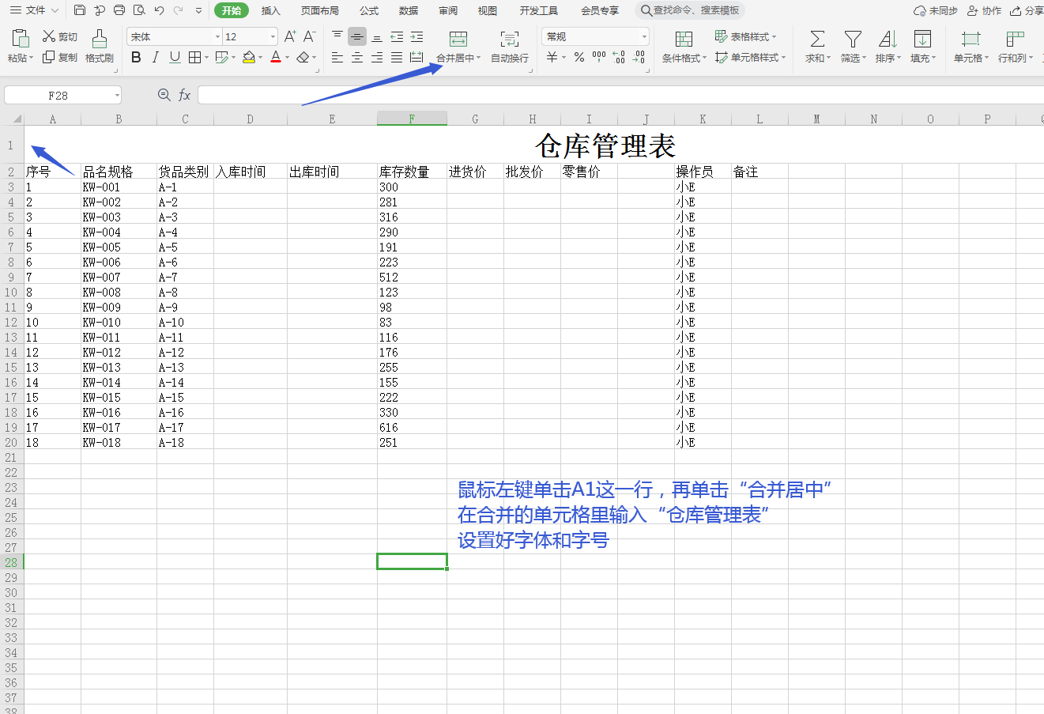The height and width of the screenshot is (714, 1044).
Task: Switch to 页面布局 Page Layout tab
Action: tap(320, 10)
